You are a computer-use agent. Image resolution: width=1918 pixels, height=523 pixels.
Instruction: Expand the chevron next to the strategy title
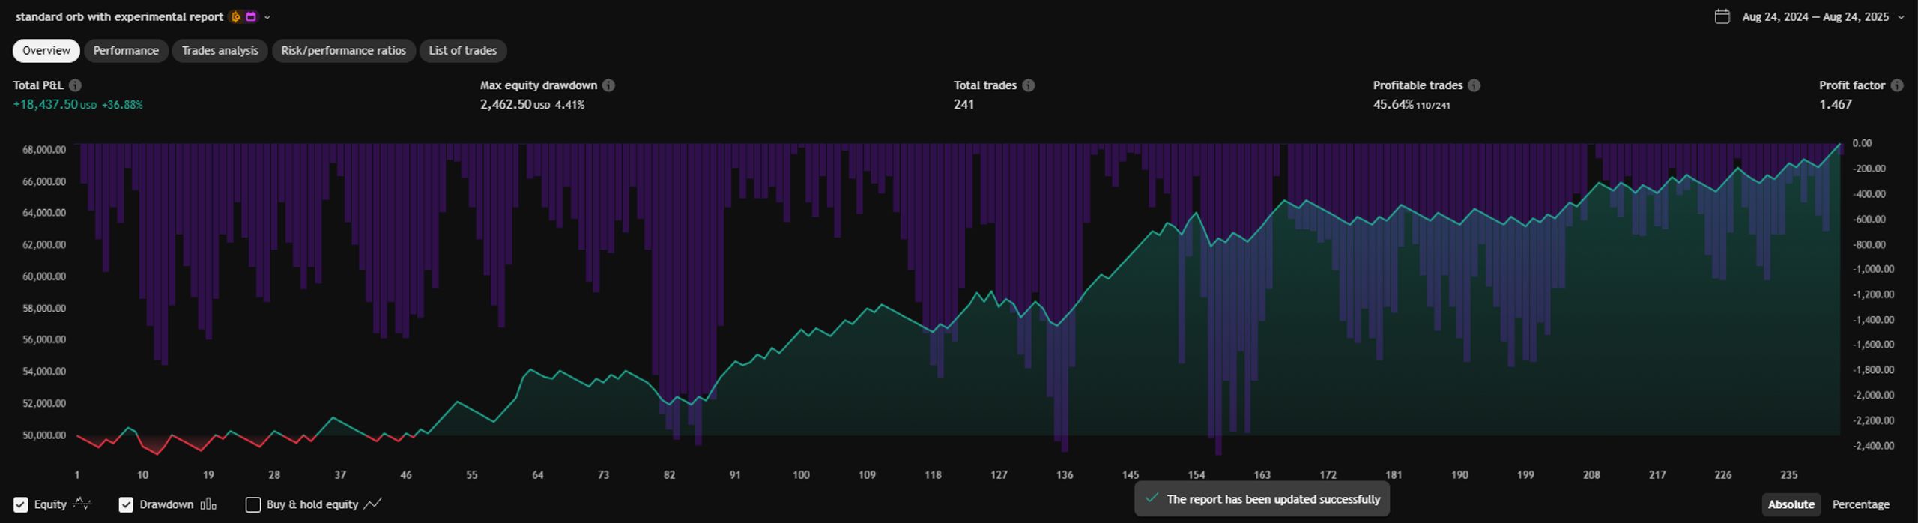pos(267,17)
